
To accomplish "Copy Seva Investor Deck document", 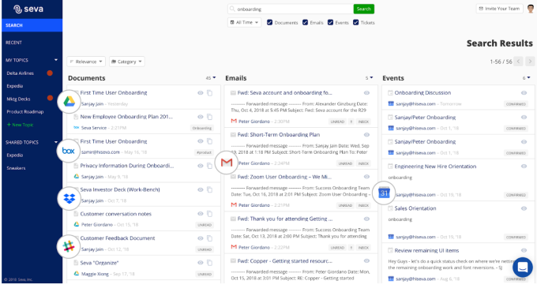I will click(209, 189).
